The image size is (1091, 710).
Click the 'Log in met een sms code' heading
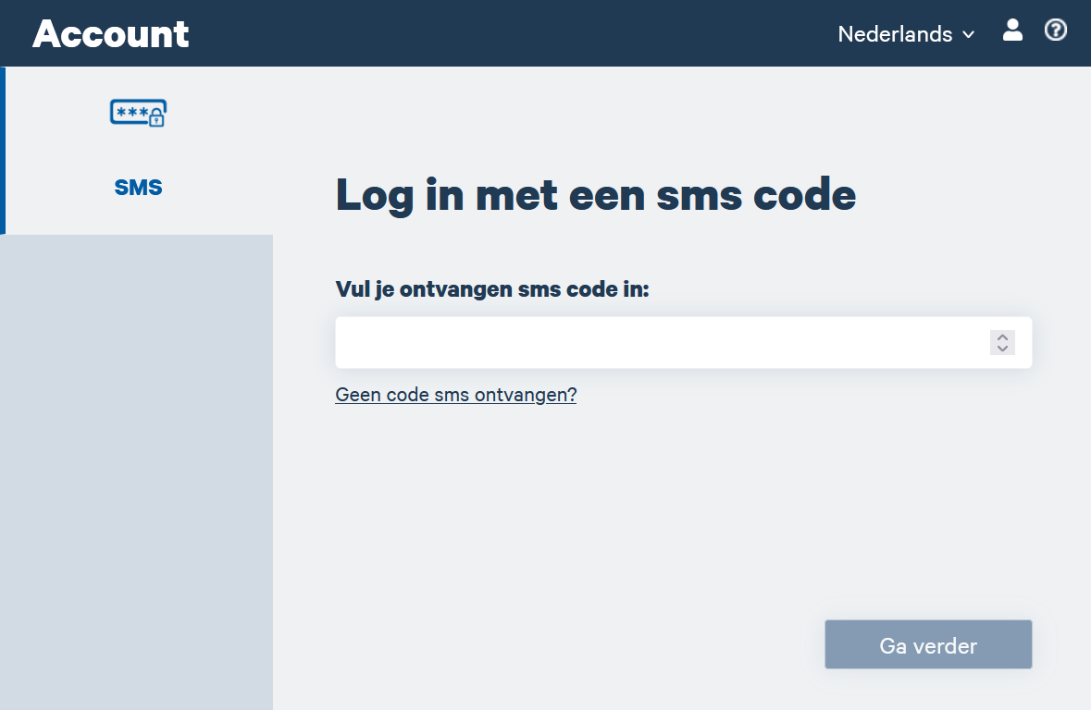(x=595, y=195)
